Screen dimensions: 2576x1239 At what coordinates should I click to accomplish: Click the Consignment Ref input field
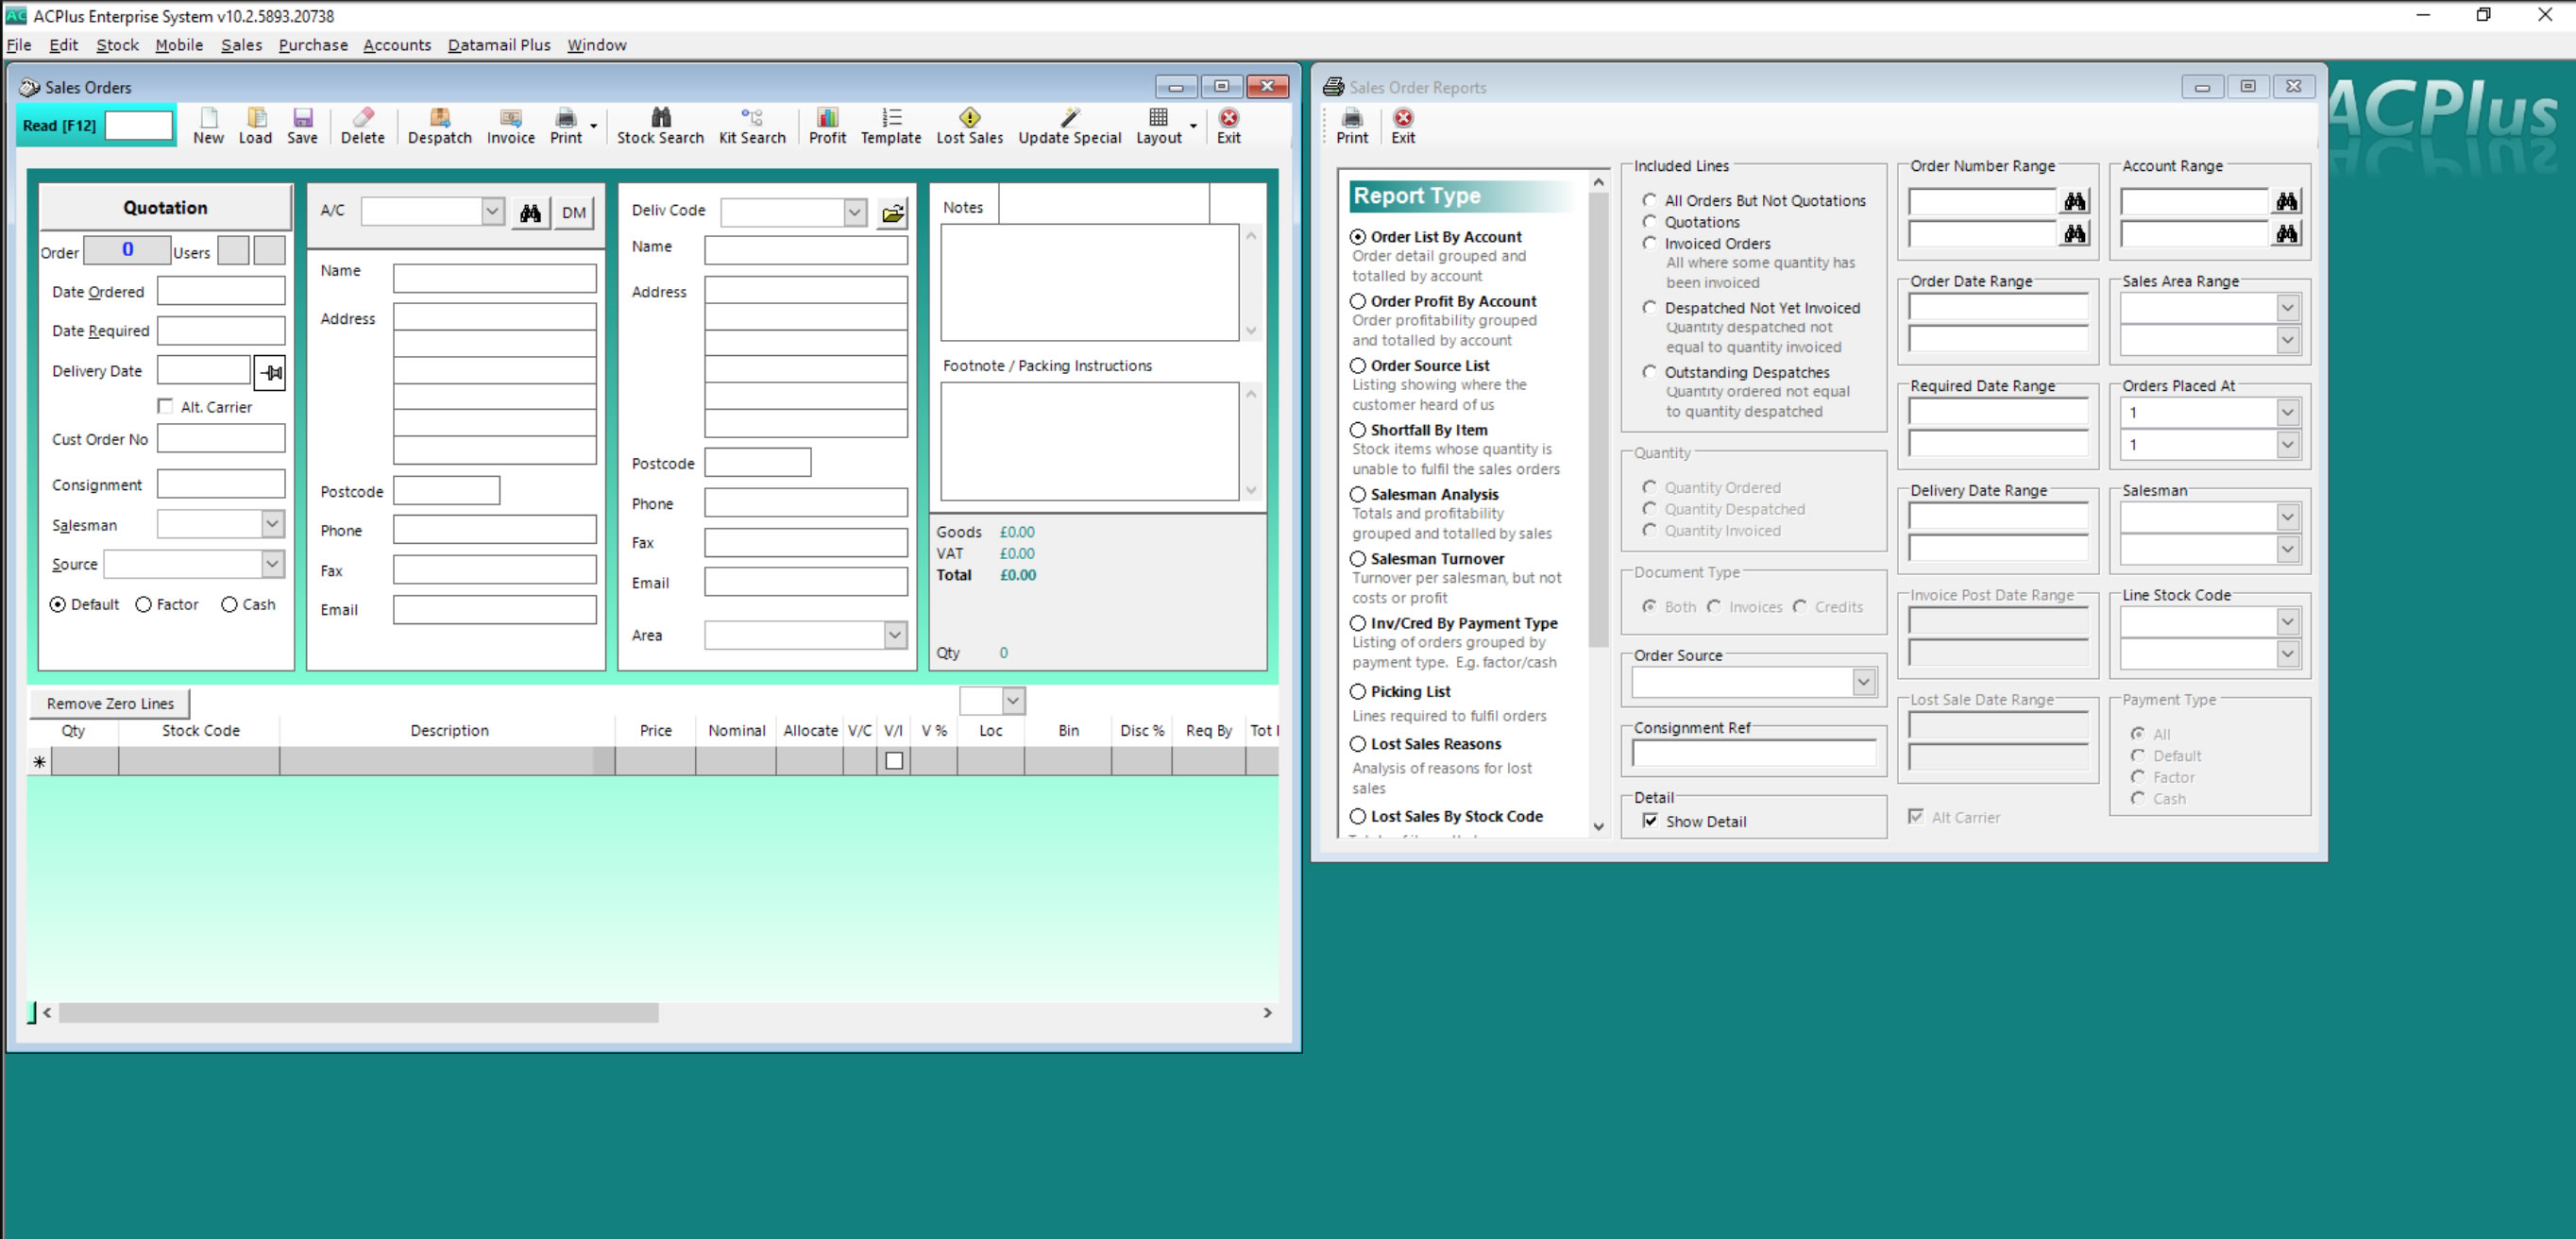point(1753,754)
